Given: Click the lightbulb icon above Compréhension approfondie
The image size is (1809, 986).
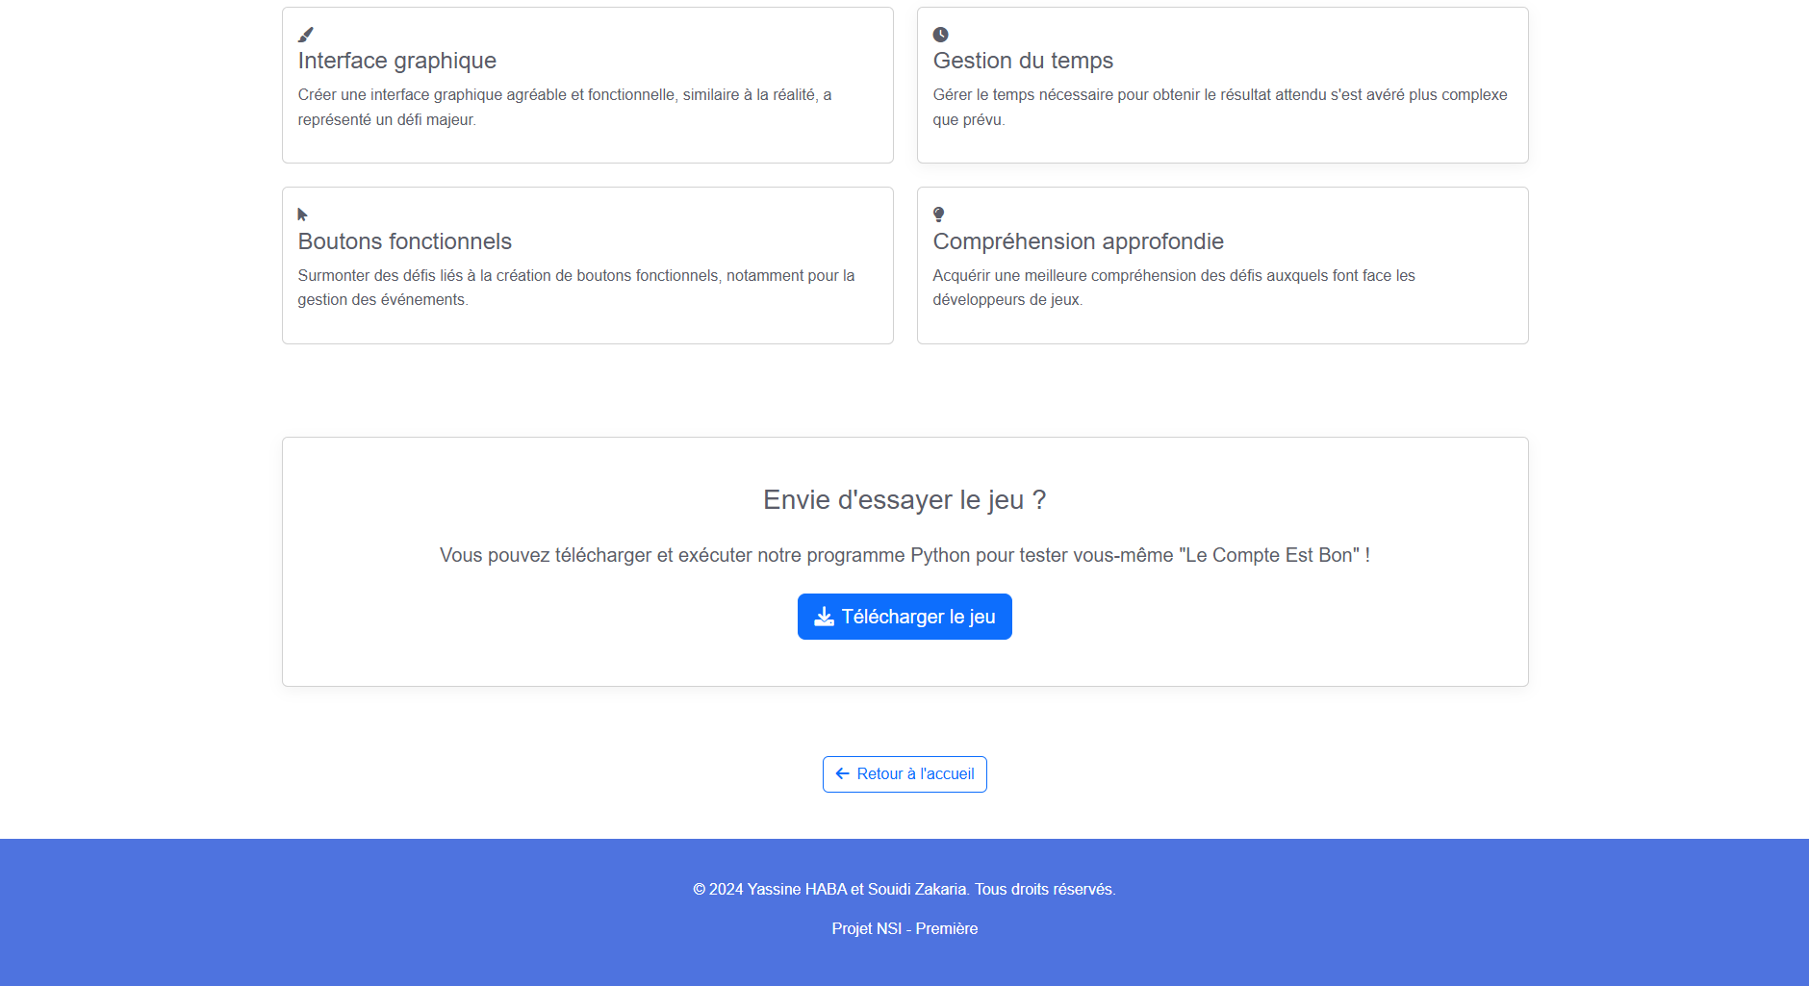Looking at the screenshot, I should click(x=938, y=215).
